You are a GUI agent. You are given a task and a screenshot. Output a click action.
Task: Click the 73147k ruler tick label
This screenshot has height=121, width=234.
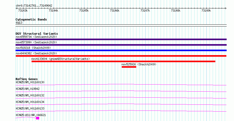(x=145, y=11)
